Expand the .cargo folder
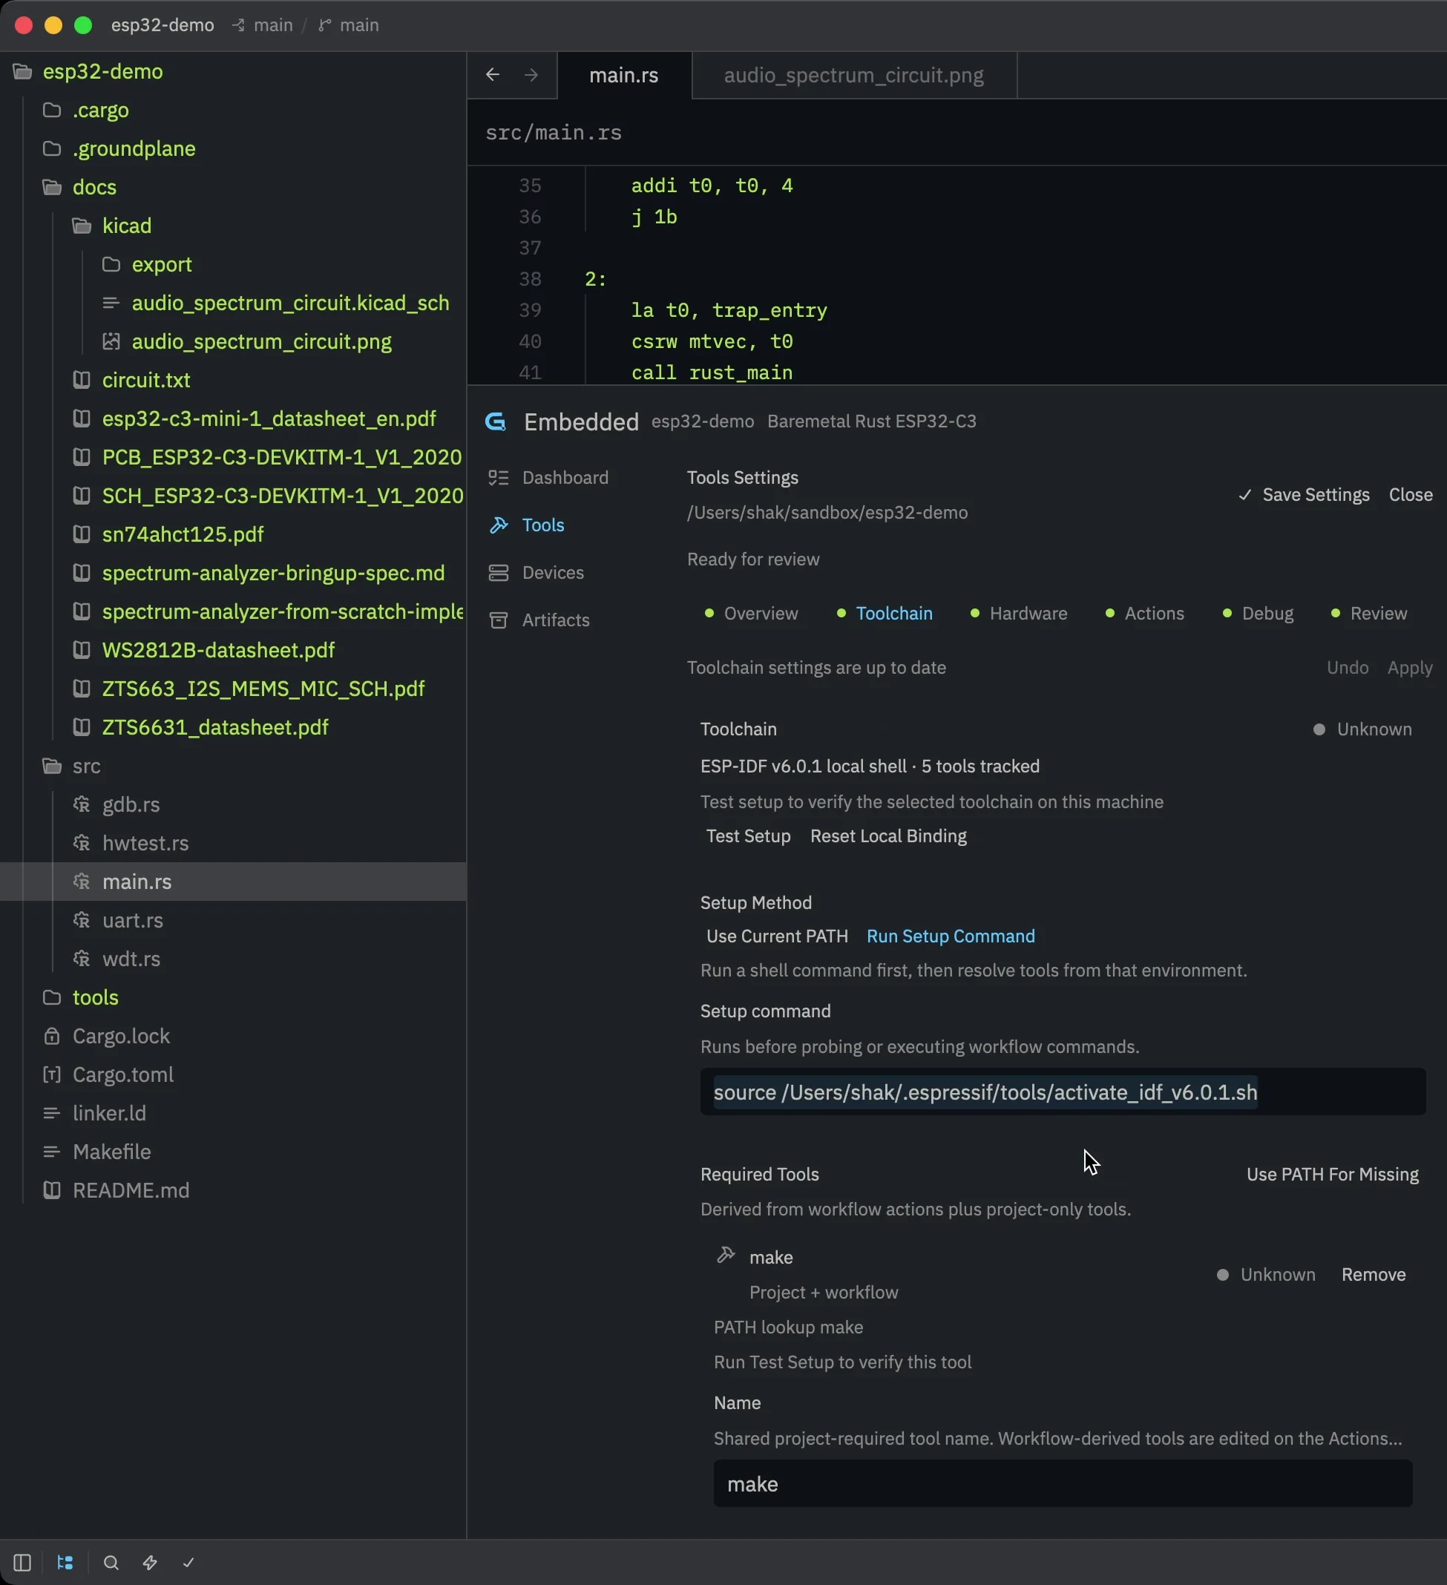The width and height of the screenshot is (1447, 1585). (101, 110)
